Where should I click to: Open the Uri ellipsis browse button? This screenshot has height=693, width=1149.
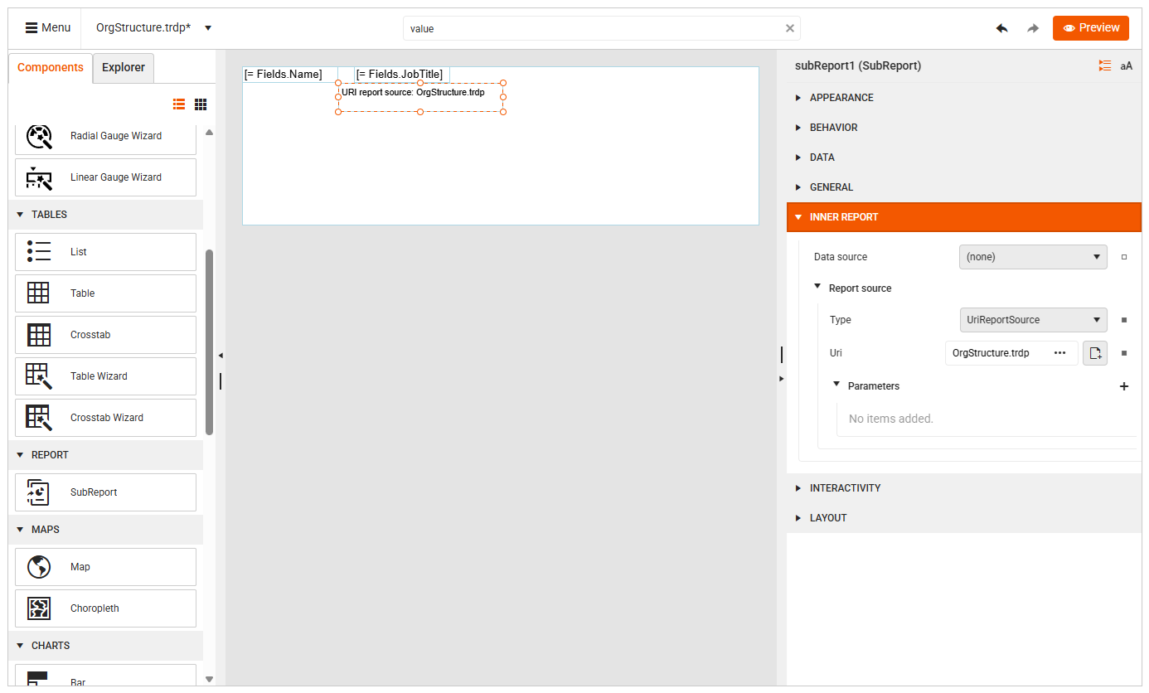1060,353
